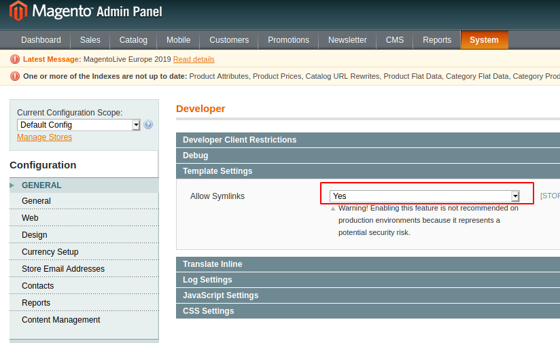Click the Configuration sidebar heading
Image resolution: width=560 pixels, height=343 pixels.
click(43, 165)
